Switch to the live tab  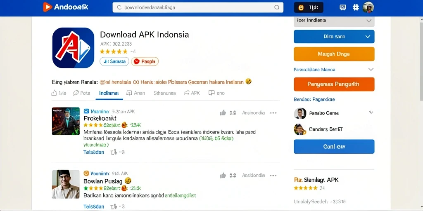(59, 93)
